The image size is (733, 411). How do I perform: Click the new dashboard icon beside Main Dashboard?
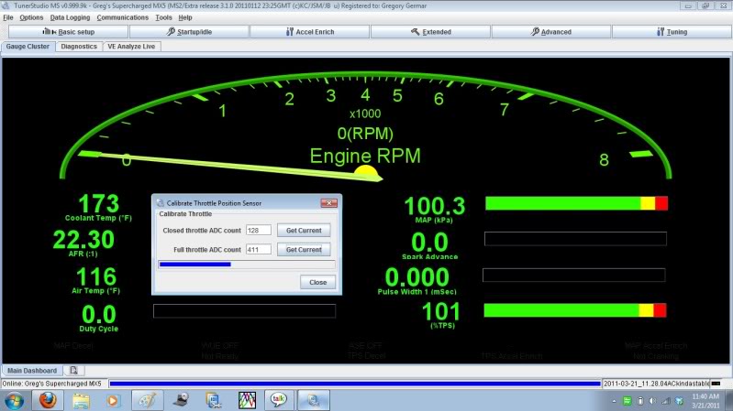click(x=73, y=370)
